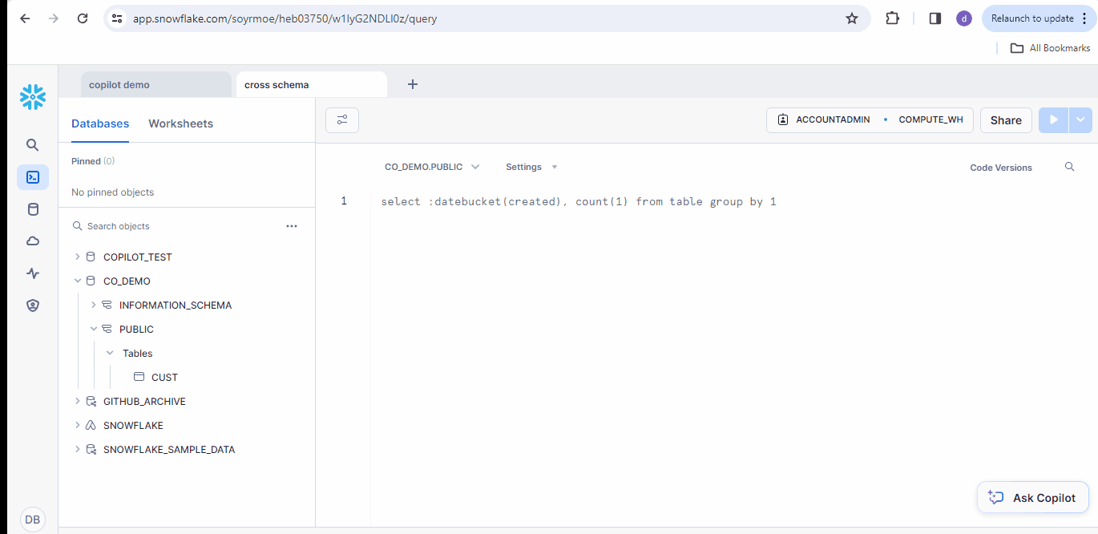
Task: Click the GITHUB_ARCHIVE database icon
Action: click(91, 402)
